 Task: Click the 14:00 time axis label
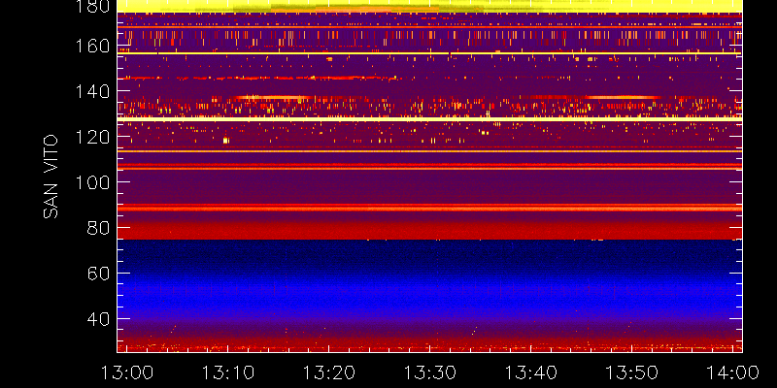point(732,372)
